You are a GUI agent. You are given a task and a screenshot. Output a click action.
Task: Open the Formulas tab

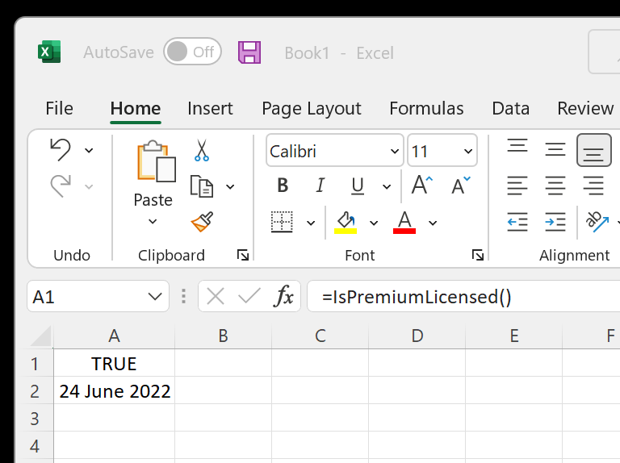point(426,108)
